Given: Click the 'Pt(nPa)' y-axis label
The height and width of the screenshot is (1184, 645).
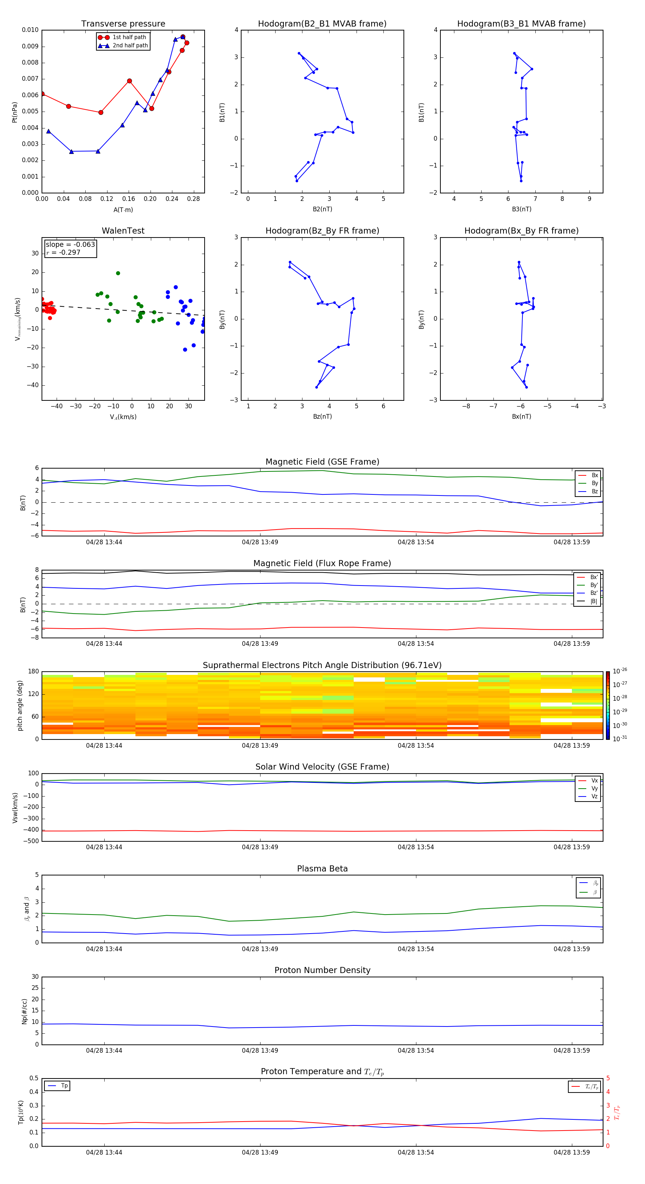Looking at the screenshot, I should [x=15, y=112].
